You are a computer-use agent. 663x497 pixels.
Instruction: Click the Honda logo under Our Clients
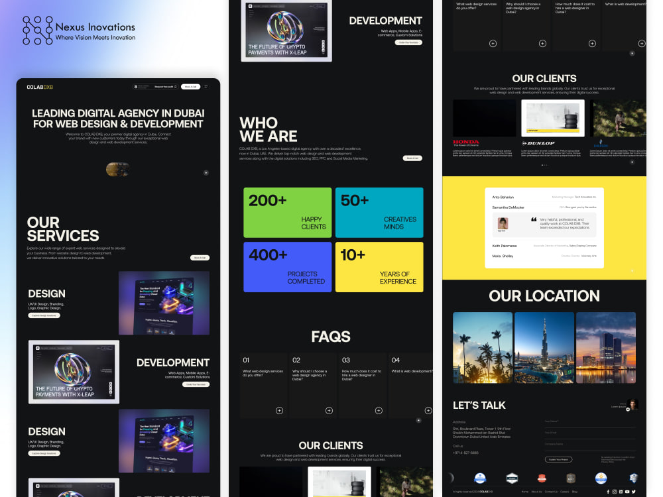coord(466,142)
